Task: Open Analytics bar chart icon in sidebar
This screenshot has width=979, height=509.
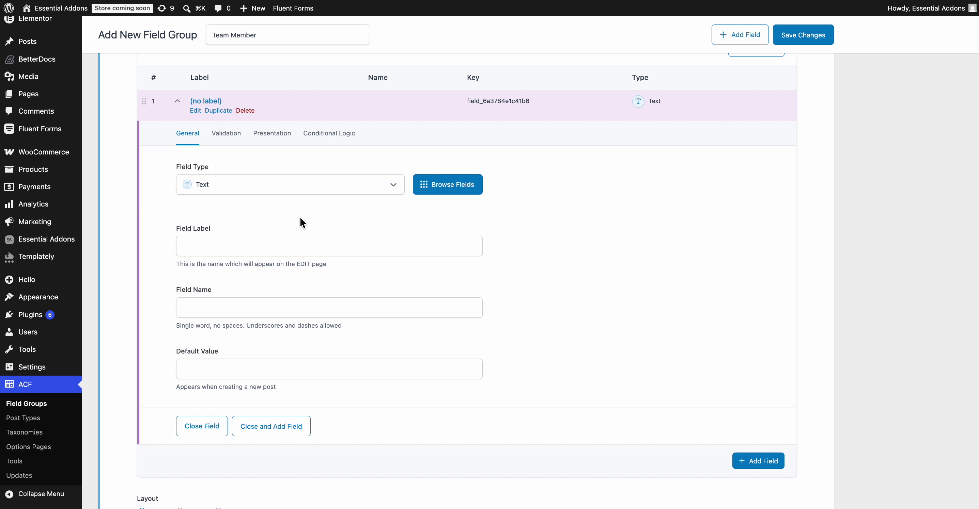Action: coord(9,204)
